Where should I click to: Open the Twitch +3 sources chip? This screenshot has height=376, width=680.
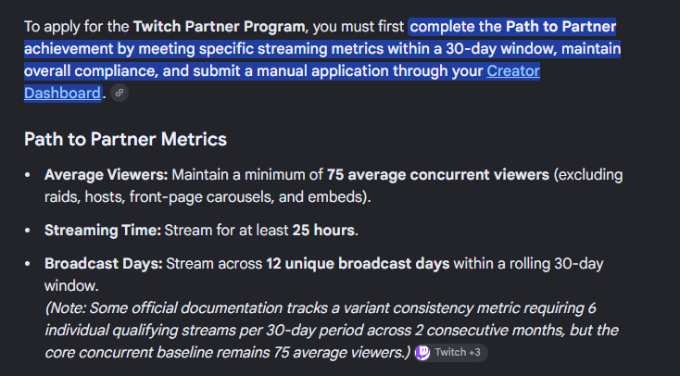tap(451, 353)
